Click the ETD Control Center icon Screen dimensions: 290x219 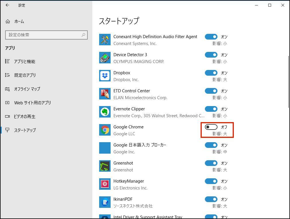click(x=105, y=94)
